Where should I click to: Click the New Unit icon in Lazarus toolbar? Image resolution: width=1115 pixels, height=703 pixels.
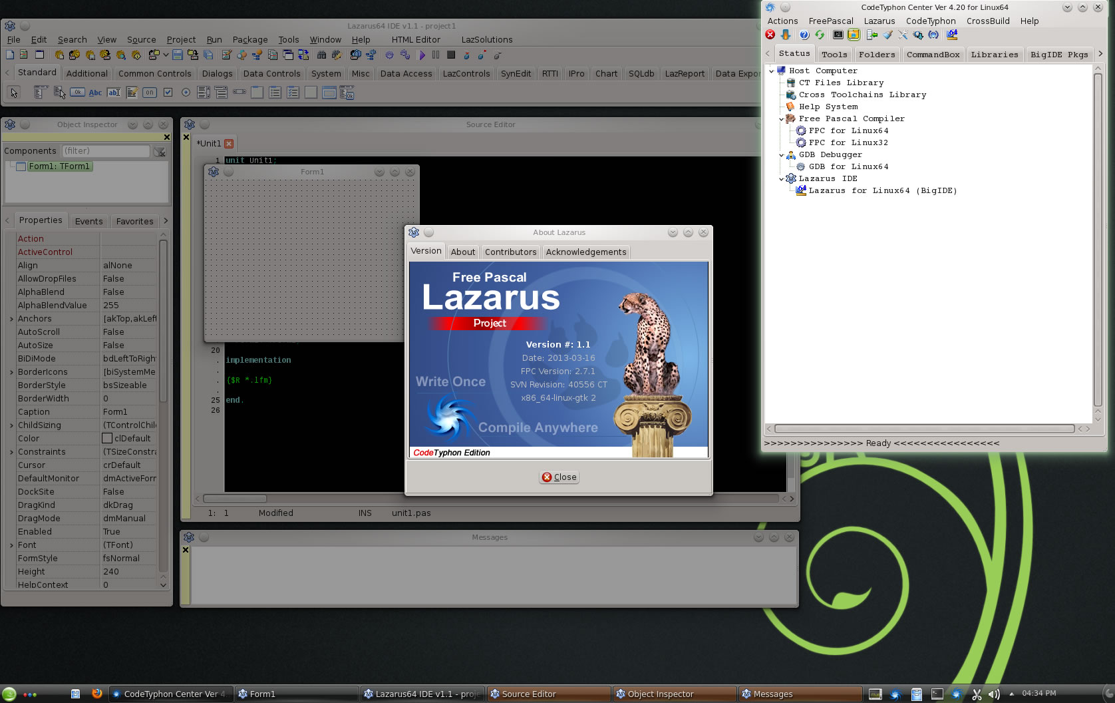23,55
